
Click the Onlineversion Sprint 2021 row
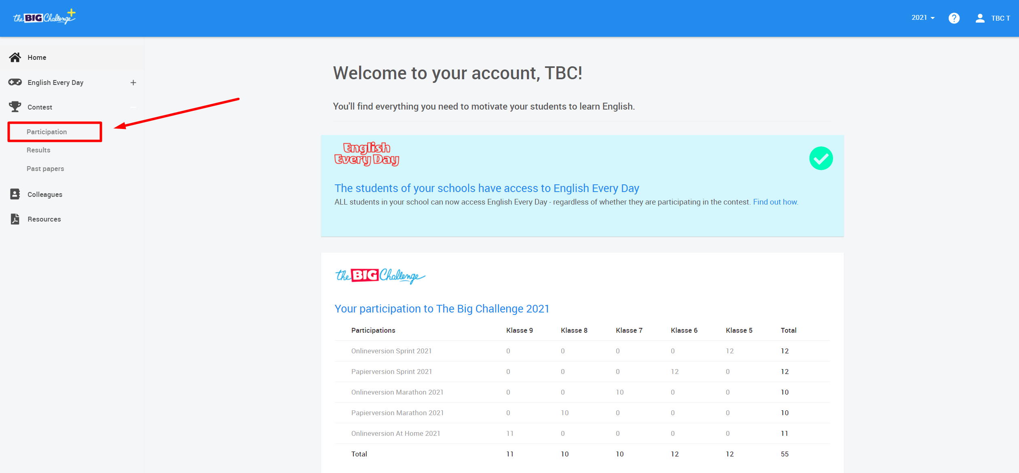(x=391, y=351)
